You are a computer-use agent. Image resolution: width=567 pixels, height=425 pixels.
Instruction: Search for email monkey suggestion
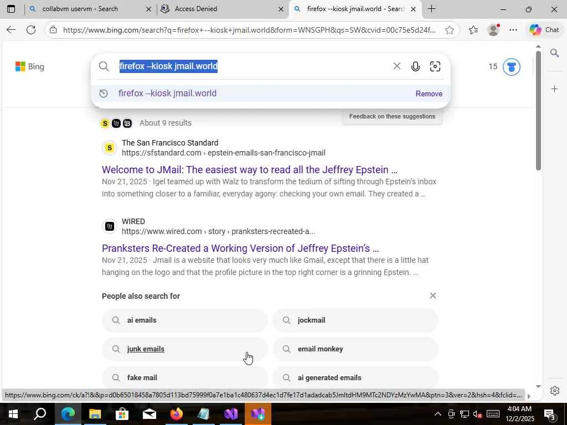[x=355, y=349]
